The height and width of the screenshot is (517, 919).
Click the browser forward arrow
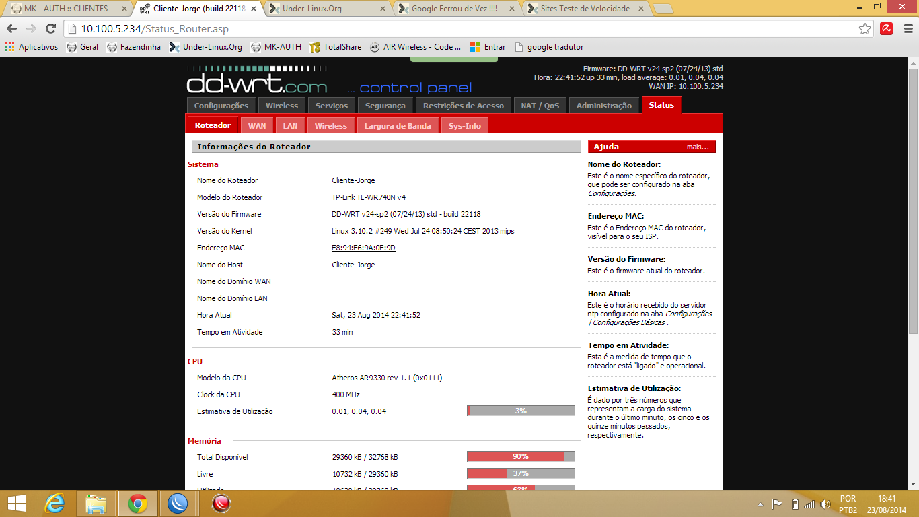point(31,29)
